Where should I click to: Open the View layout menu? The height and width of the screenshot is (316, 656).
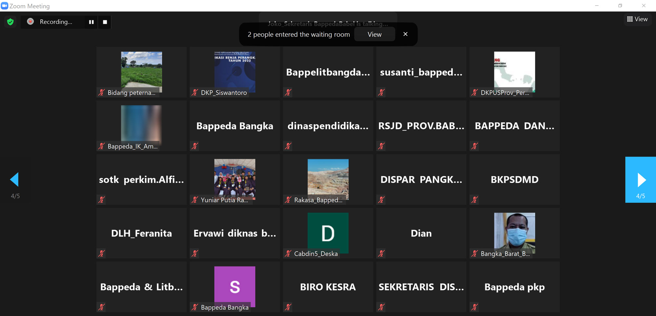click(x=637, y=19)
